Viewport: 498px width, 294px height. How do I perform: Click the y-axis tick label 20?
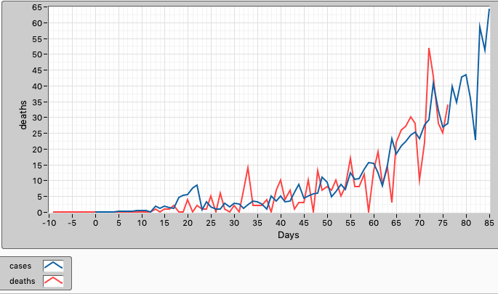pos(37,150)
